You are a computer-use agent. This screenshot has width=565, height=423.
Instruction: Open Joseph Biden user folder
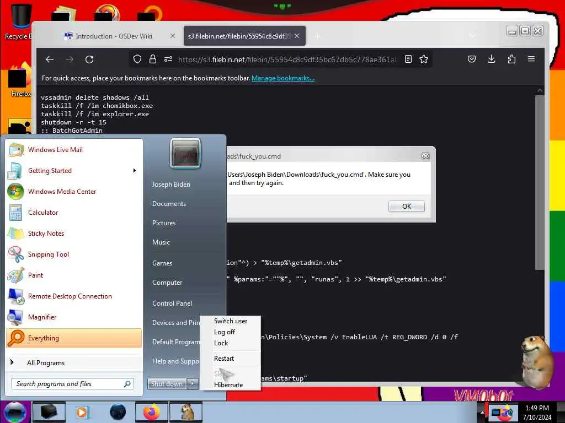point(171,185)
